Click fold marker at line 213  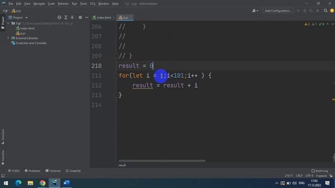pyautogui.click(x=116, y=95)
